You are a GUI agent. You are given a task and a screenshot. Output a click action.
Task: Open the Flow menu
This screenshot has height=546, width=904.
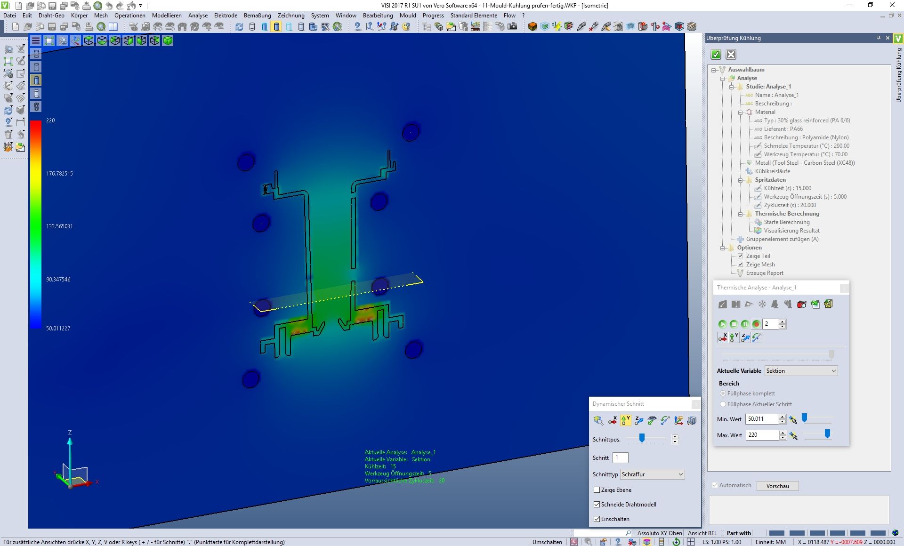[x=509, y=16]
